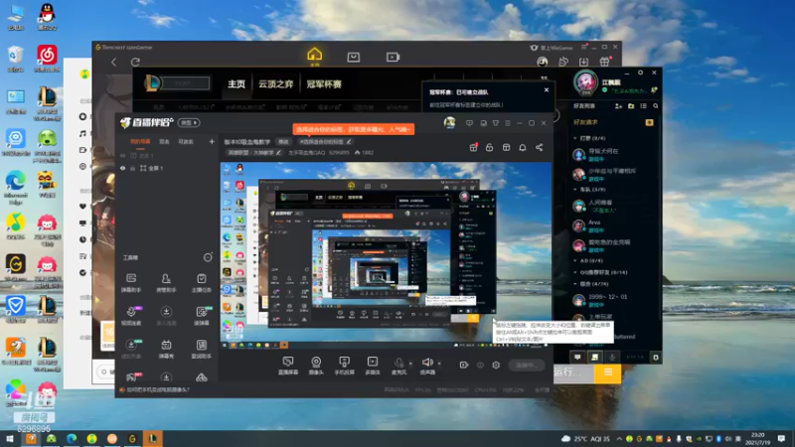The image size is (795, 447).
Task: Click the start streaming button at bottom right
Action: (527, 365)
